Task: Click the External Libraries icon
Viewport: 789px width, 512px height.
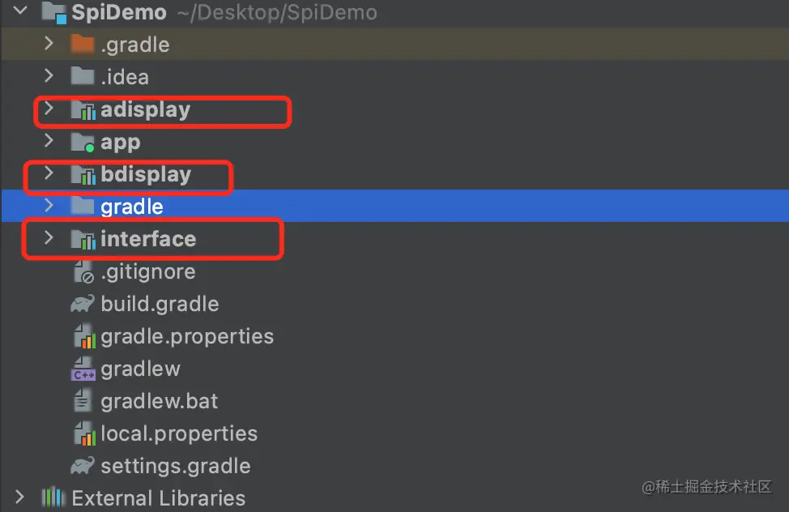Action: click(53, 498)
